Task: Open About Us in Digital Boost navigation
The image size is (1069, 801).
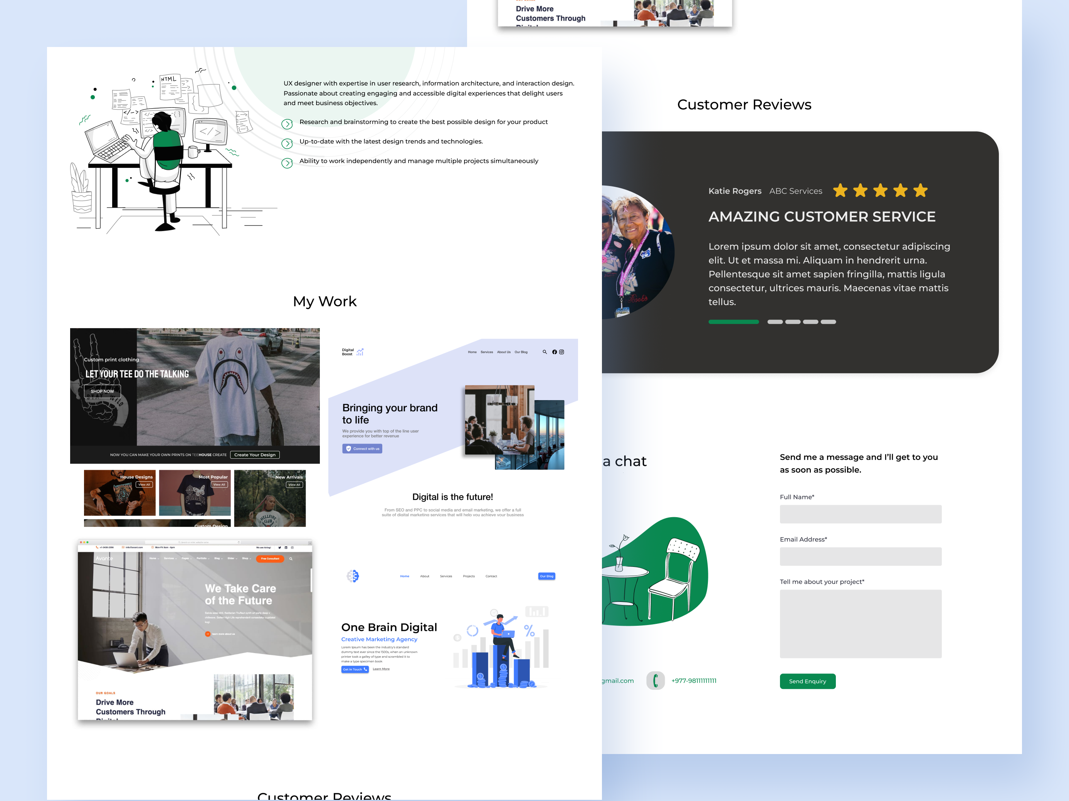Action: coord(504,352)
